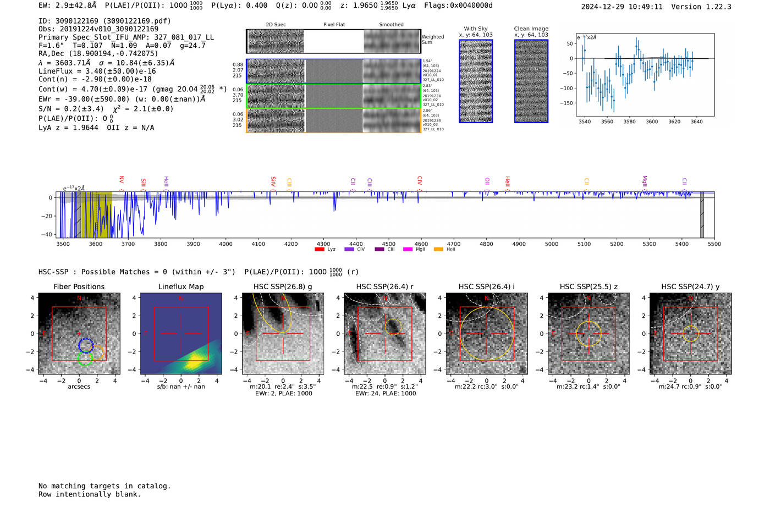Viewport: 770px width, 524px height.
Task: Click the green dashed fiber circle
Action: (85, 358)
